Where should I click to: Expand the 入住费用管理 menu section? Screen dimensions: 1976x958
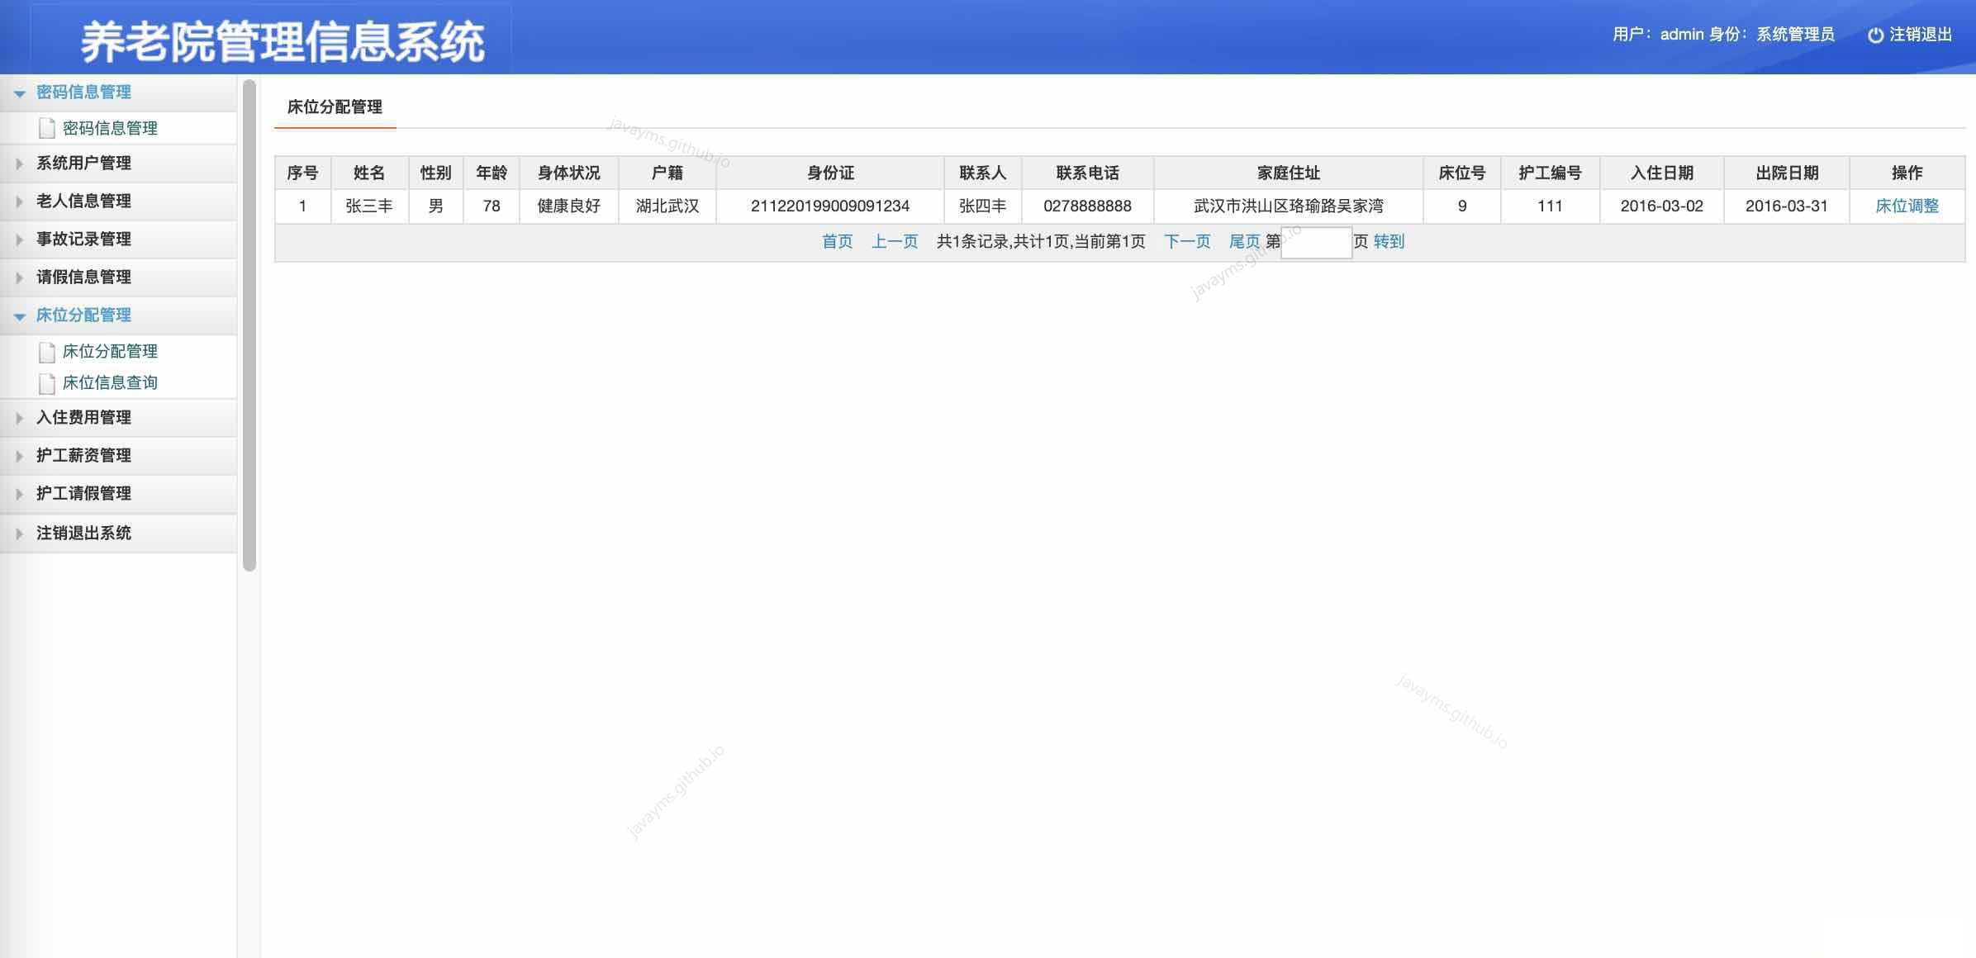pyautogui.click(x=82, y=418)
